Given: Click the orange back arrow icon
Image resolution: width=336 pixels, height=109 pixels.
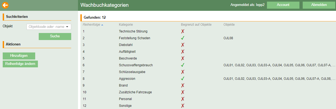Looking at the screenshot, I should [5, 5].
